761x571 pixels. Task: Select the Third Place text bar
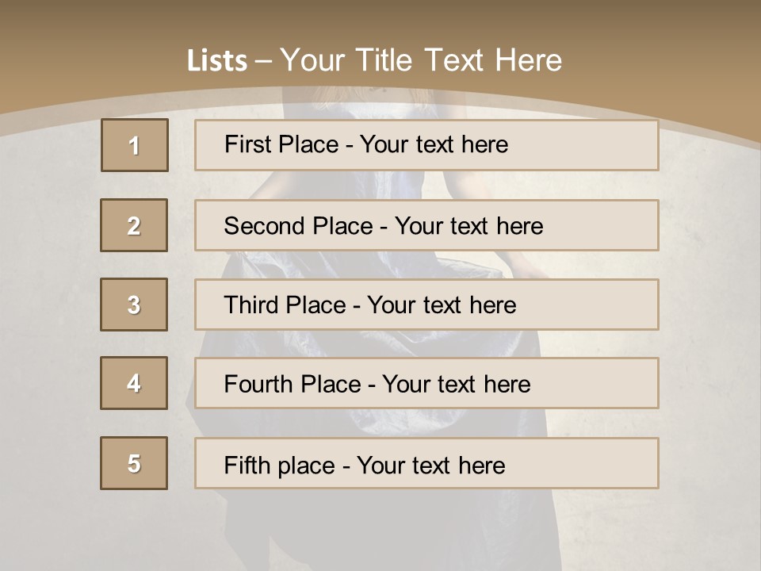[426, 305]
